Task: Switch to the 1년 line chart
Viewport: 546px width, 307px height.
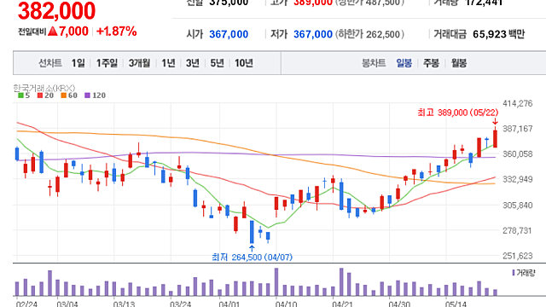Action: 168,63
